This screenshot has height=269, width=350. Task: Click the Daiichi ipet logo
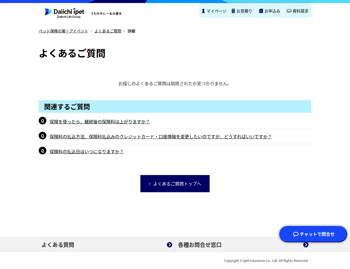pos(65,13)
